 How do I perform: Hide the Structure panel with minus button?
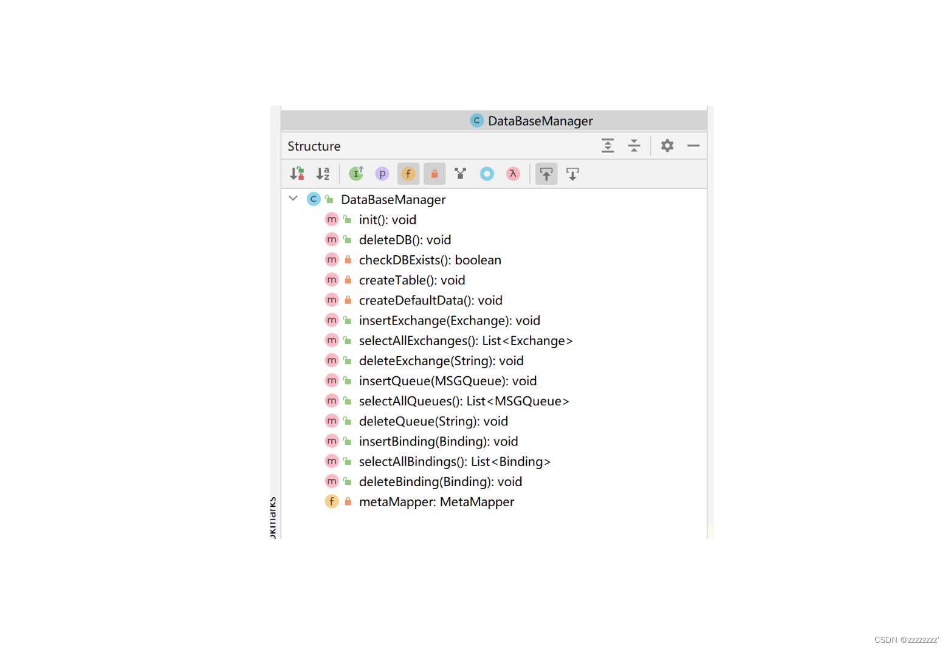[693, 146]
